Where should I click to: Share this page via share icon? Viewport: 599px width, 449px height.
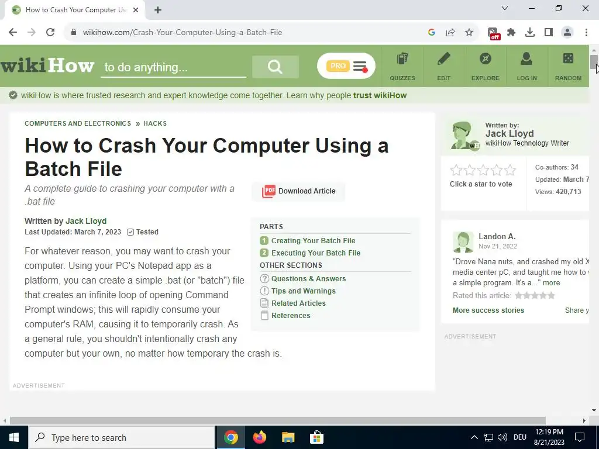(450, 33)
